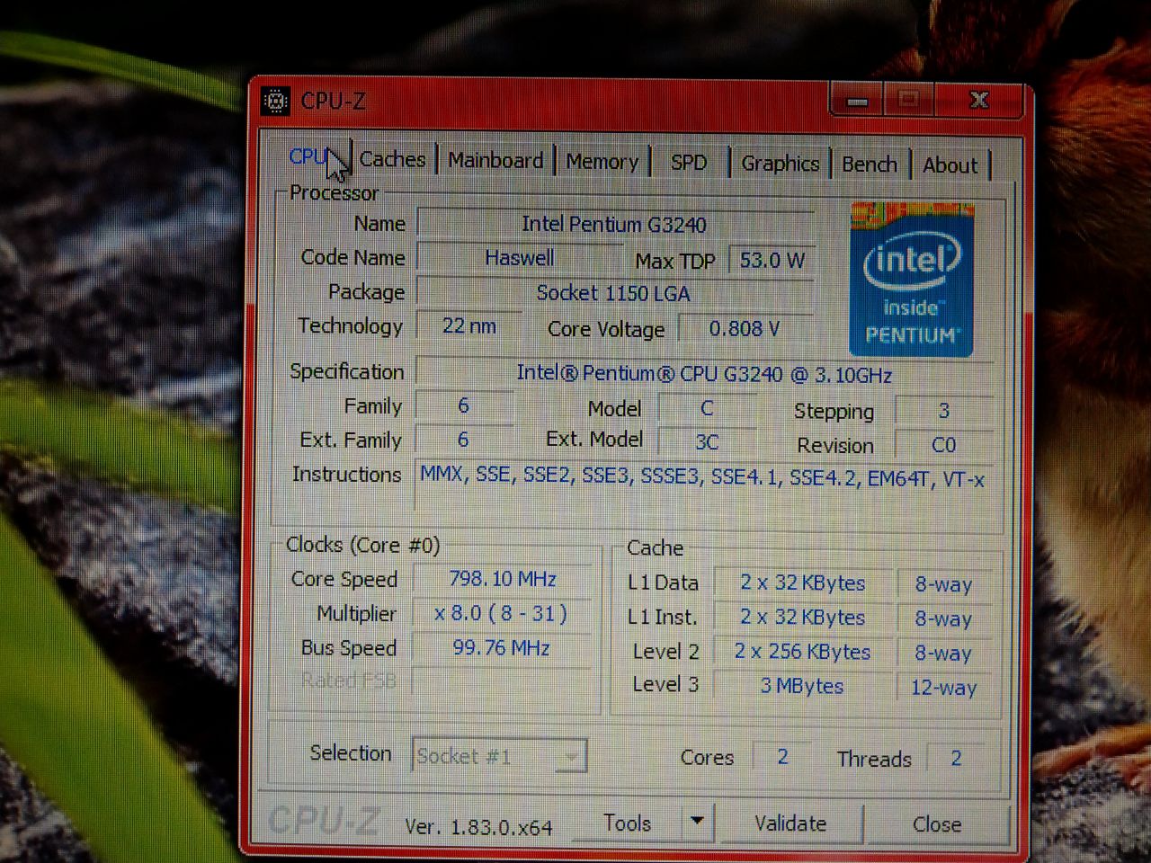Click the Level 2 size 2 x 256 KBytes
Viewport: 1151px width, 863px height.
point(802,652)
